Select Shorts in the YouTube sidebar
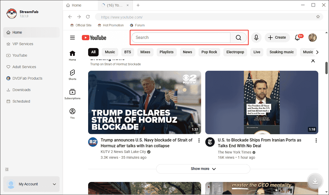Viewport: 329px width, 195px height. (72, 75)
